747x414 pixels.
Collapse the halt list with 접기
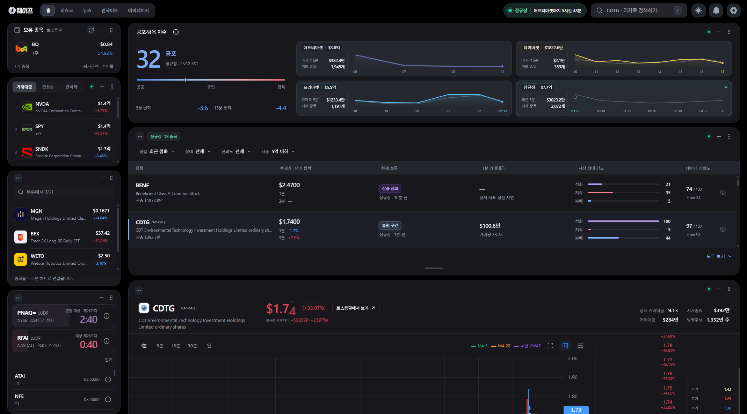point(109,360)
